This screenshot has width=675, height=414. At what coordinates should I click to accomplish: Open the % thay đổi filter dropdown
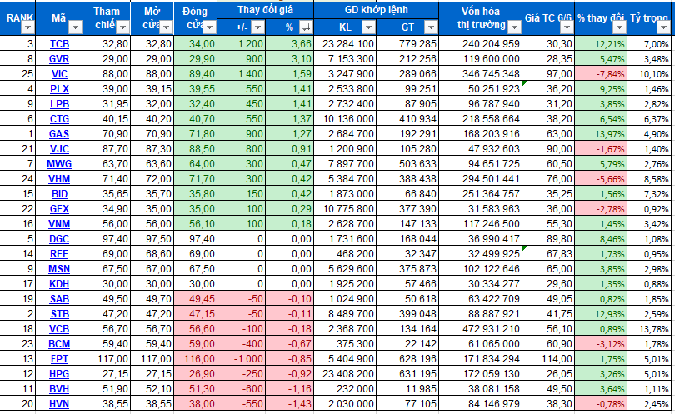click(x=619, y=28)
